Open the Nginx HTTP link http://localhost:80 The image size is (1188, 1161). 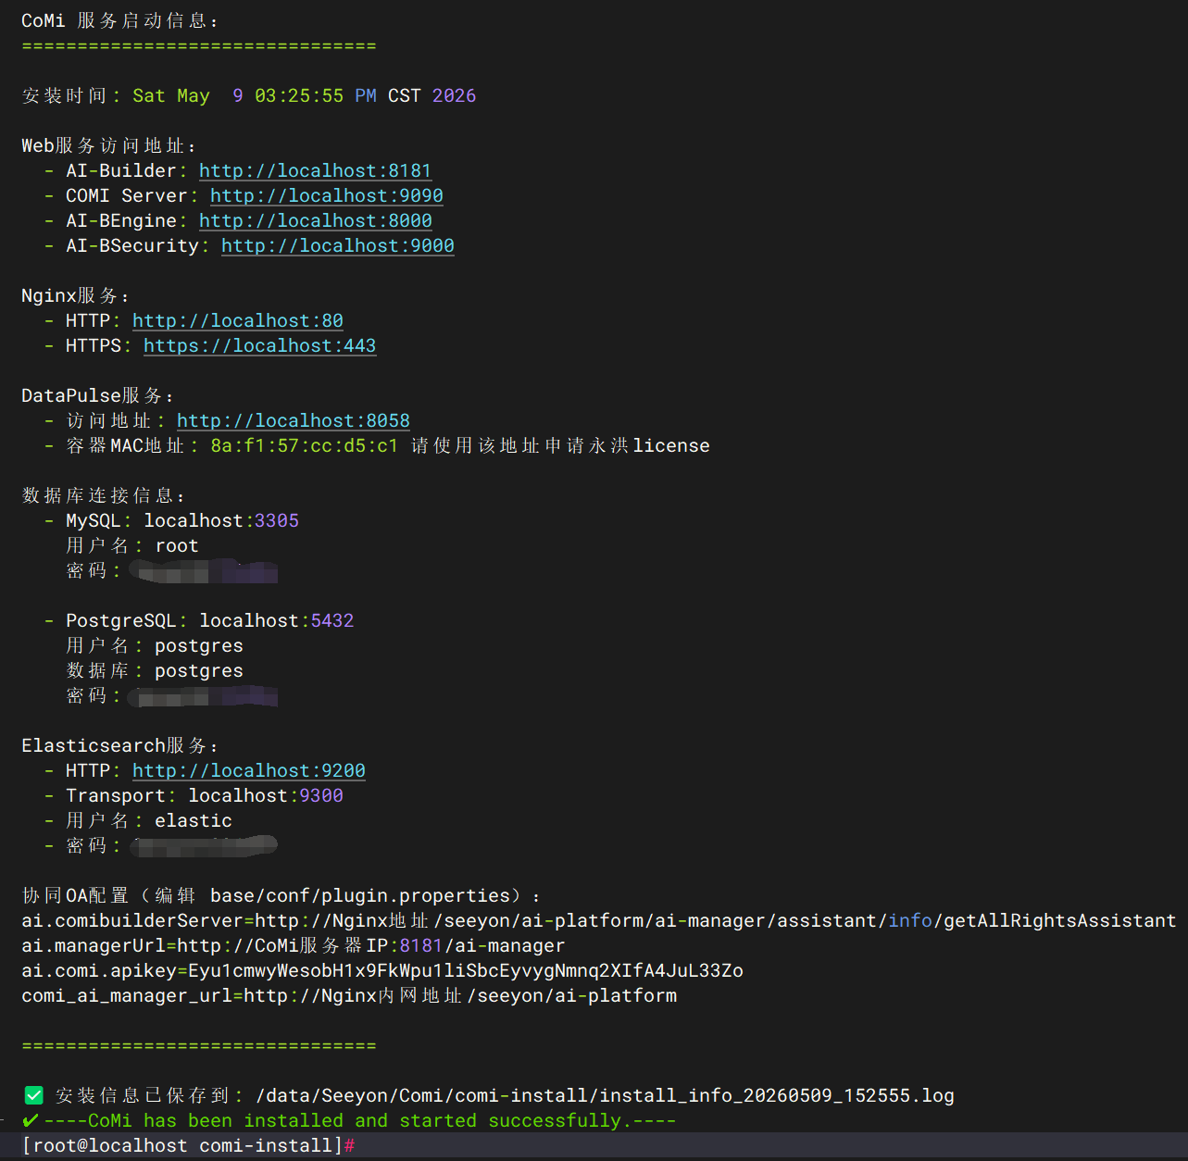(238, 320)
